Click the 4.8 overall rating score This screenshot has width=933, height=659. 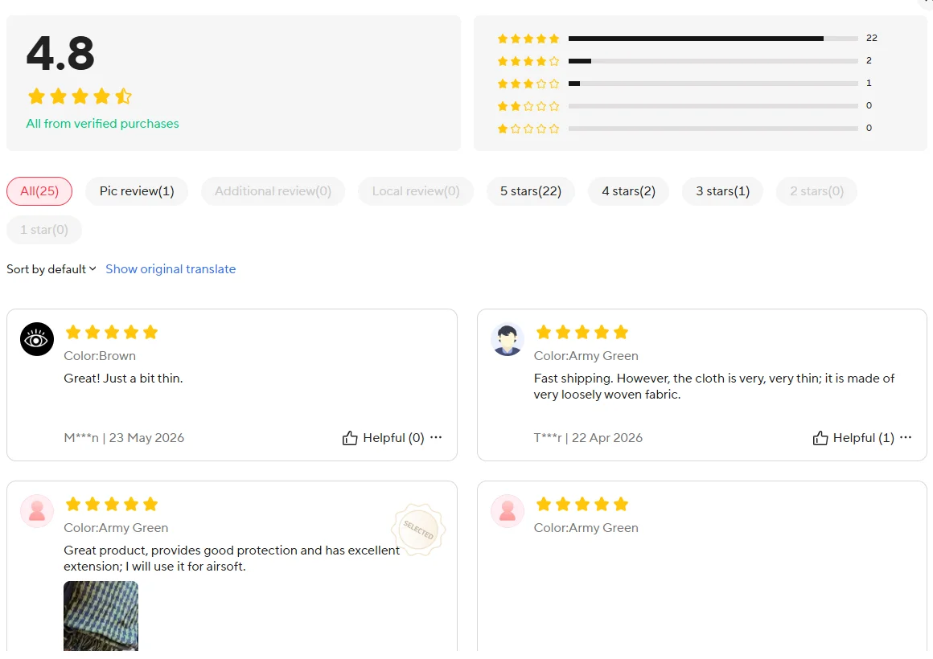[x=60, y=53]
